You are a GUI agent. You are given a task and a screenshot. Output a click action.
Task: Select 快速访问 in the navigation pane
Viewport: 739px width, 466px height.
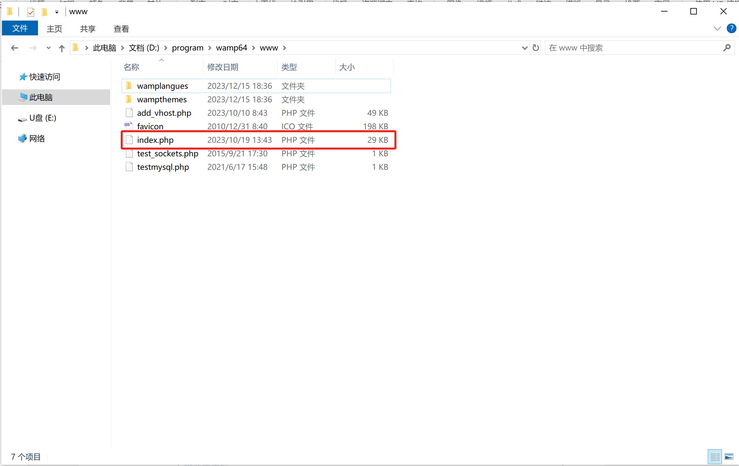pyautogui.click(x=44, y=77)
